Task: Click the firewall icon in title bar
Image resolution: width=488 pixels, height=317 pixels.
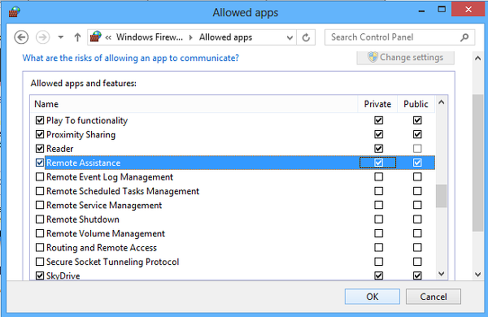Action: (x=15, y=12)
